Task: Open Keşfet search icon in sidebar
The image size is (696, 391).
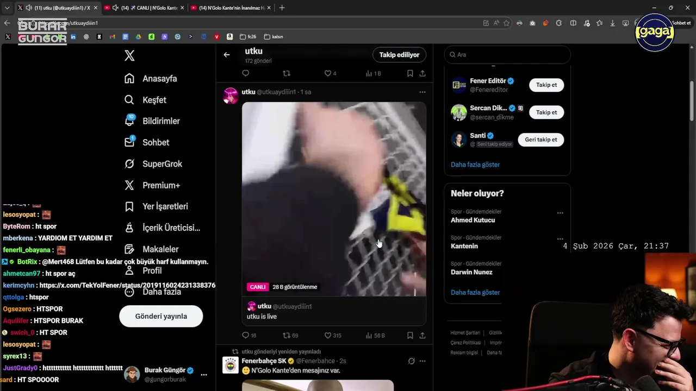Action: coord(129,100)
